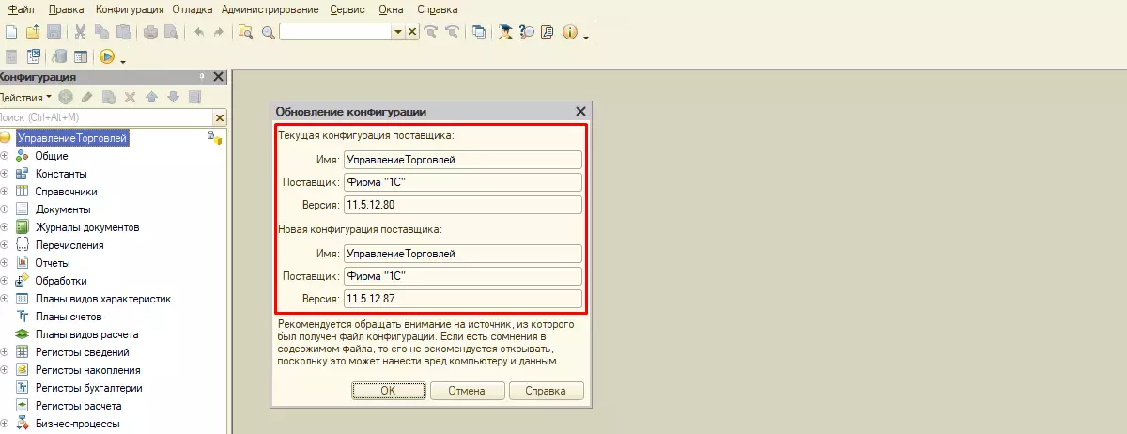
Task: Open a file using the toolbar icon
Action: pyautogui.click(x=33, y=32)
